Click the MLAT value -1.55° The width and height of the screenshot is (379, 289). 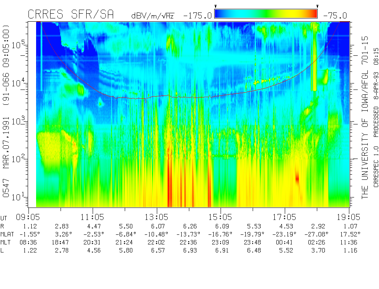30,234
